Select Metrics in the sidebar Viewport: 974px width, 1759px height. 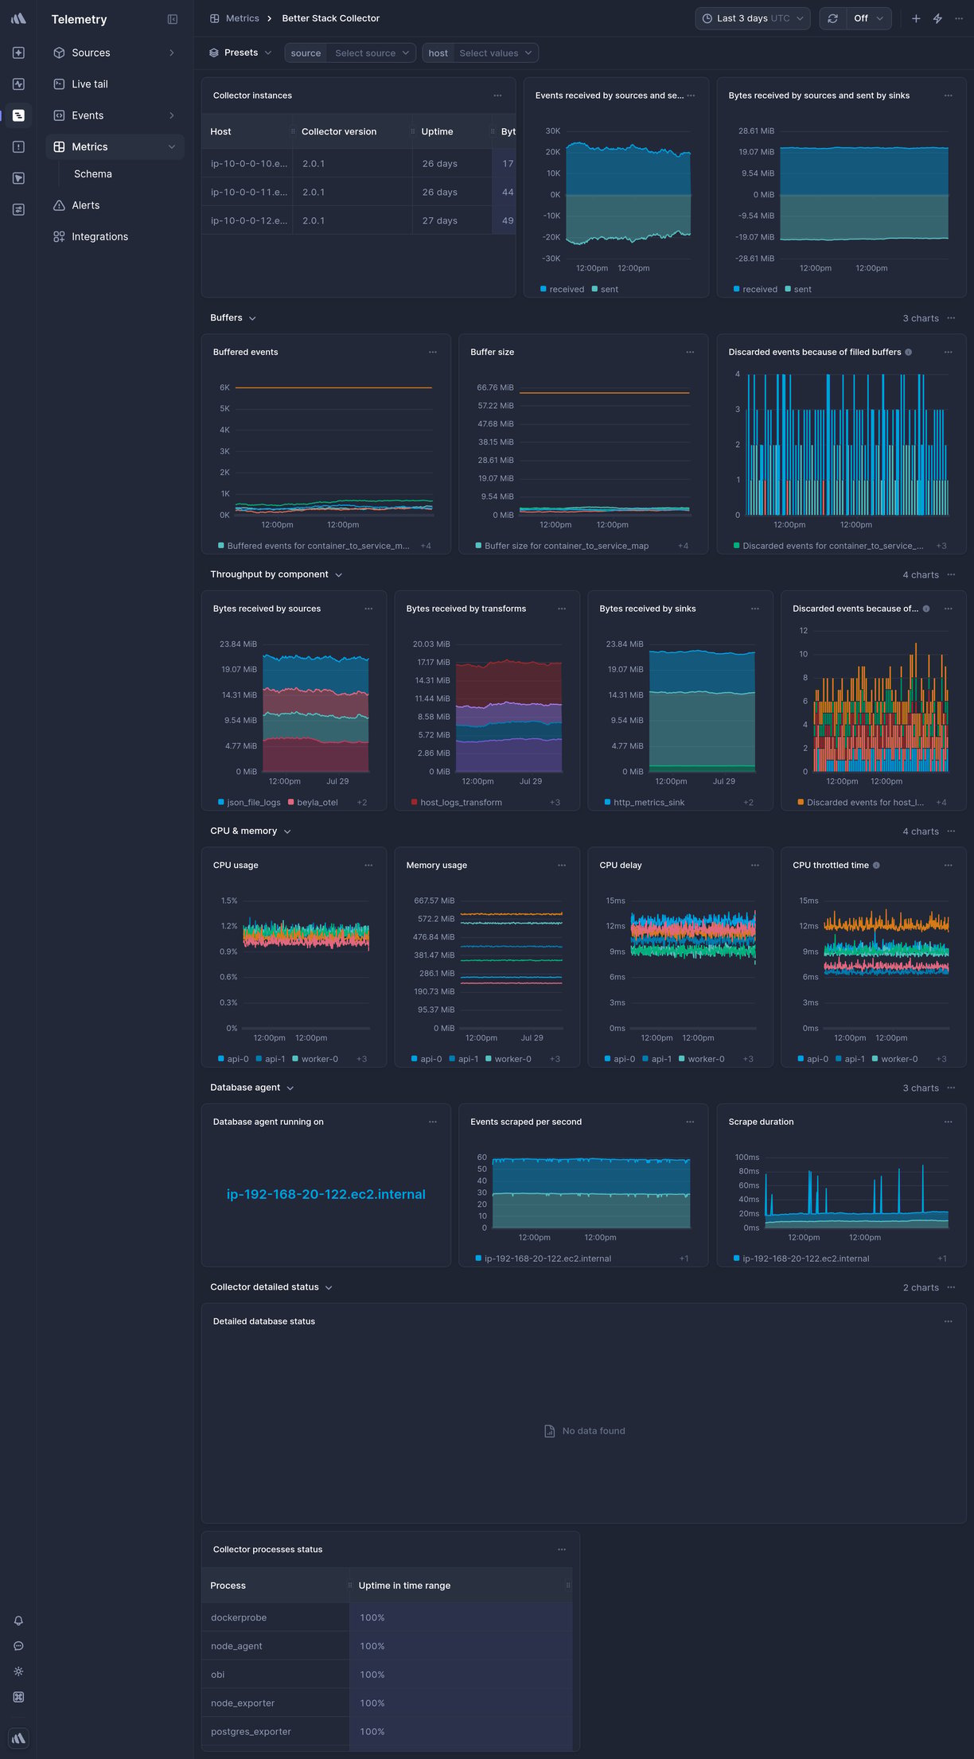(115, 147)
